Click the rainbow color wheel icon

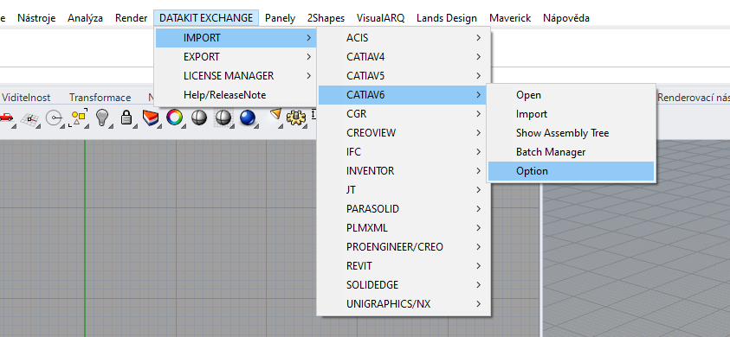(x=174, y=118)
